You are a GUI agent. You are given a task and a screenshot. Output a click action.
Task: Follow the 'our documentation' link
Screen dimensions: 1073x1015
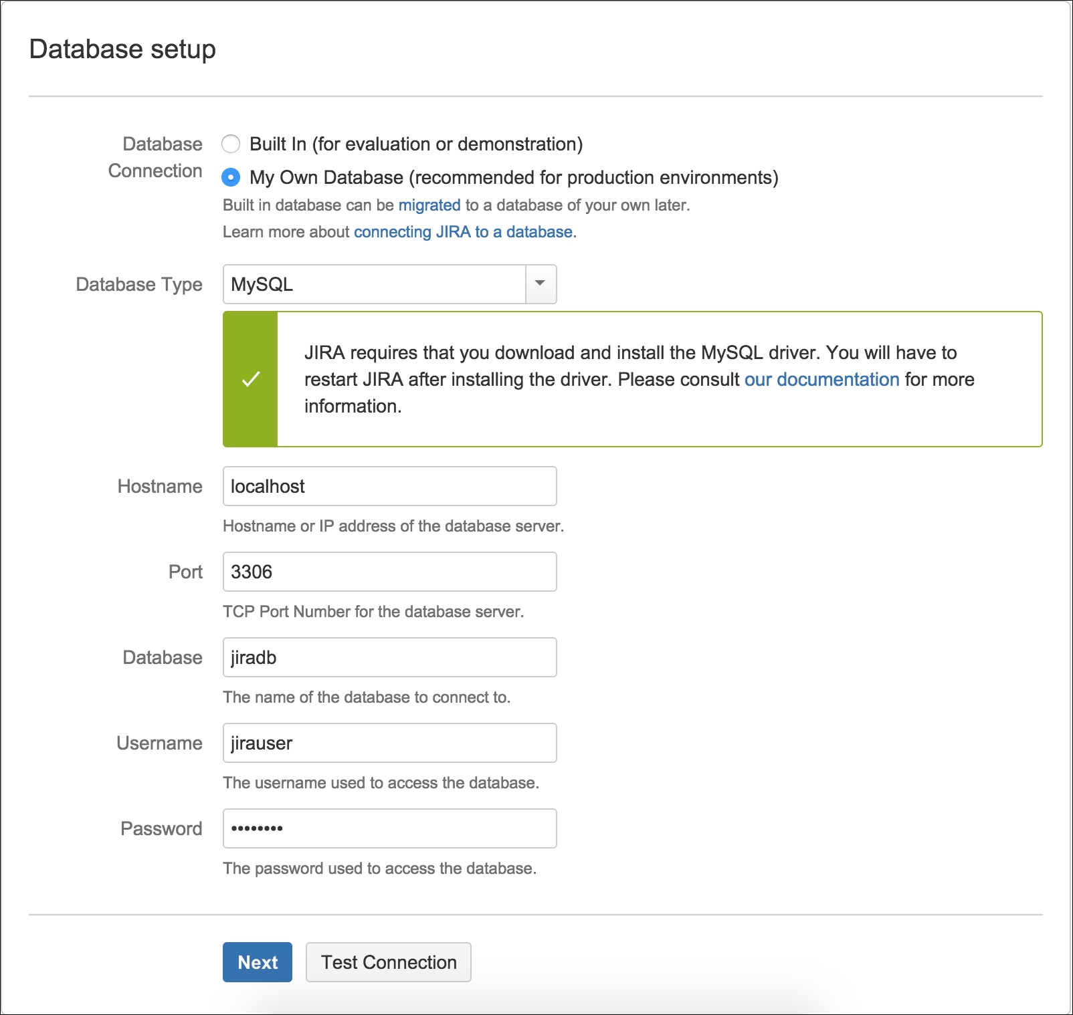click(821, 379)
